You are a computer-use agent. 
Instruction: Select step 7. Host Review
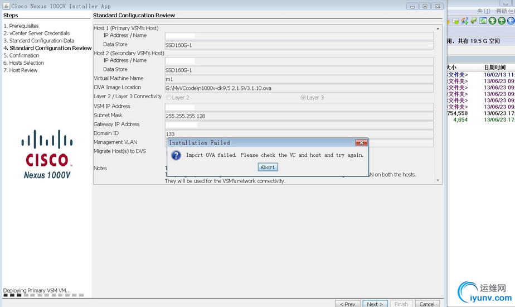click(x=21, y=70)
